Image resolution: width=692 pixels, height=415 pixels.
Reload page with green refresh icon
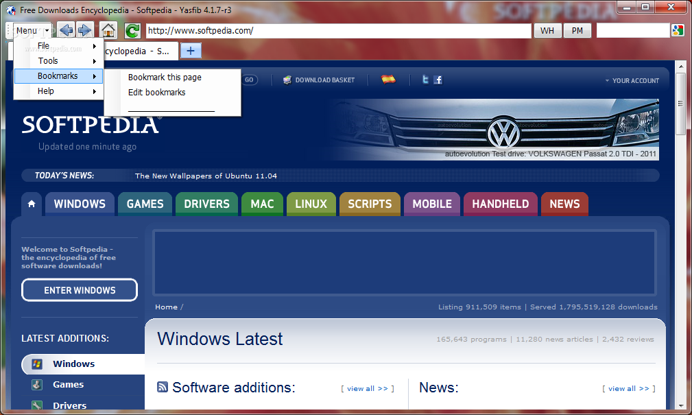(x=132, y=30)
